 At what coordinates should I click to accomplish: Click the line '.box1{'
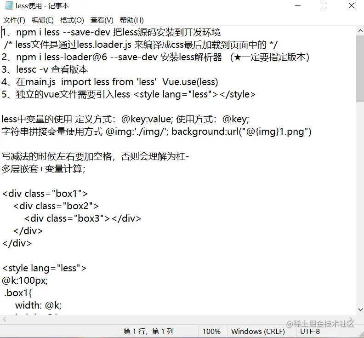[17, 293]
